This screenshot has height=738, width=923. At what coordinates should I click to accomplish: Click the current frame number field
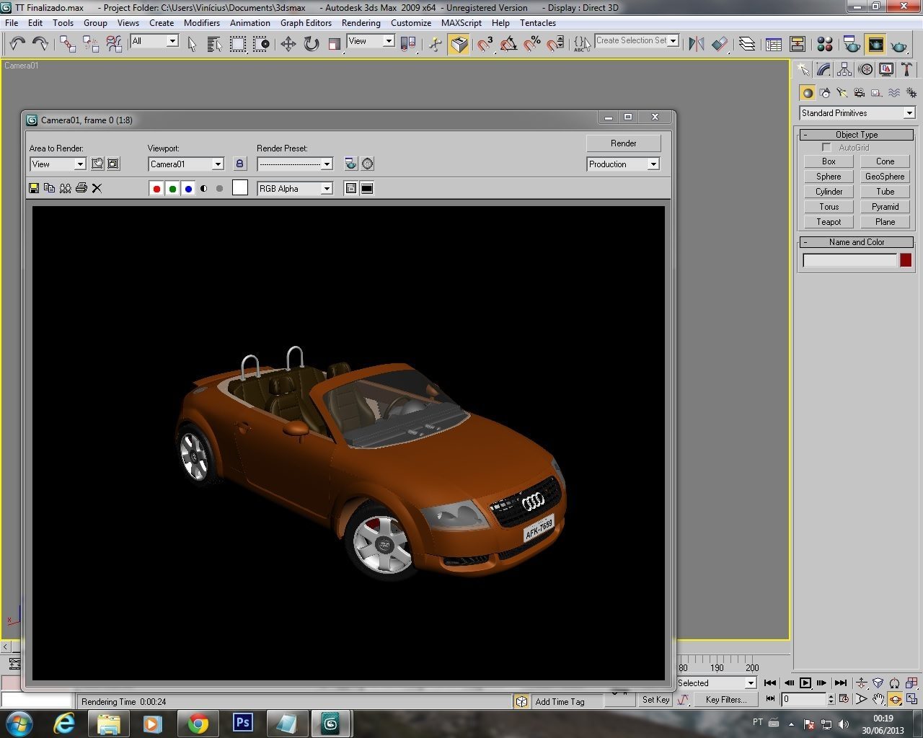click(803, 699)
